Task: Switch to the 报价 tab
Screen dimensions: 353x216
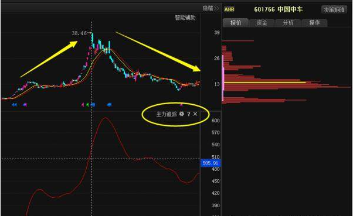Action: pos(236,23)
